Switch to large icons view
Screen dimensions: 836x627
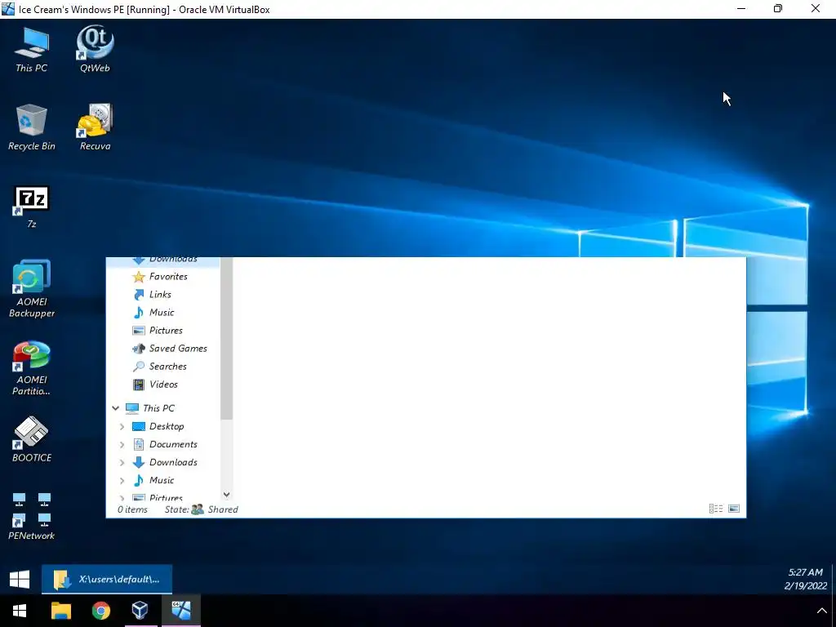click(734, 509)
